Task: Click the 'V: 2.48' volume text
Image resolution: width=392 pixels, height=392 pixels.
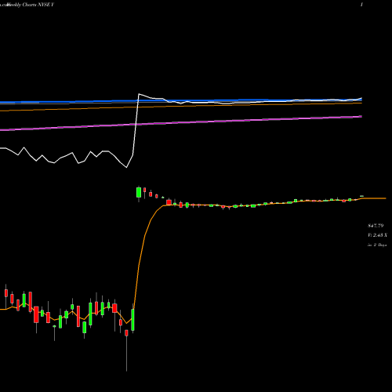Action: tap(377, 235)
